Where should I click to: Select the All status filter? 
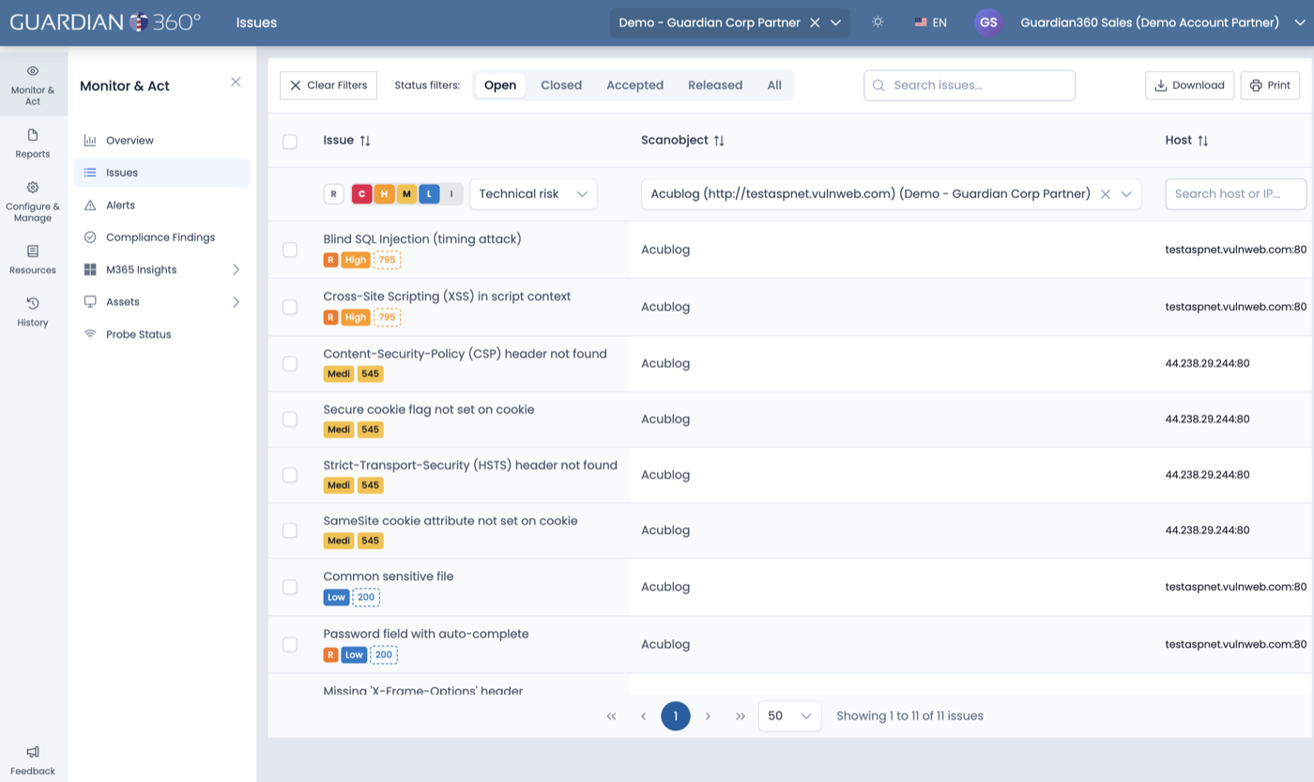click(774, 85)
